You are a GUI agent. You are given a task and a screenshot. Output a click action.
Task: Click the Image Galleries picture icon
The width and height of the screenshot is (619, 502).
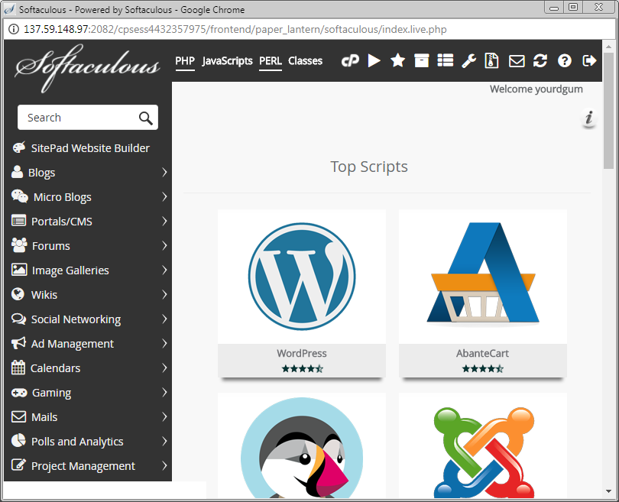click(19, 270)
